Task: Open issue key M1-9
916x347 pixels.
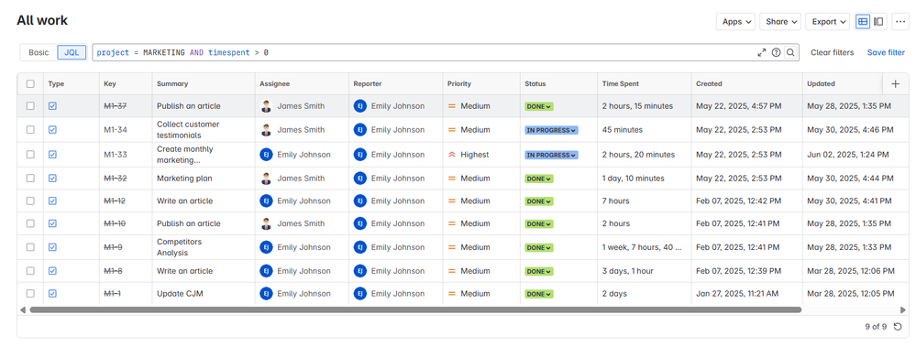Action: click(114, 247)
